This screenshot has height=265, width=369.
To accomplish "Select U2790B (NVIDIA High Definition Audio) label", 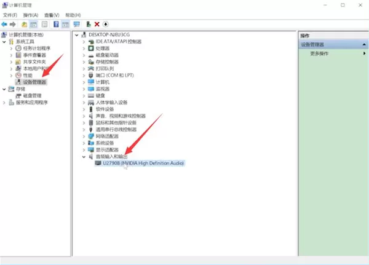I will click(143, 163).
